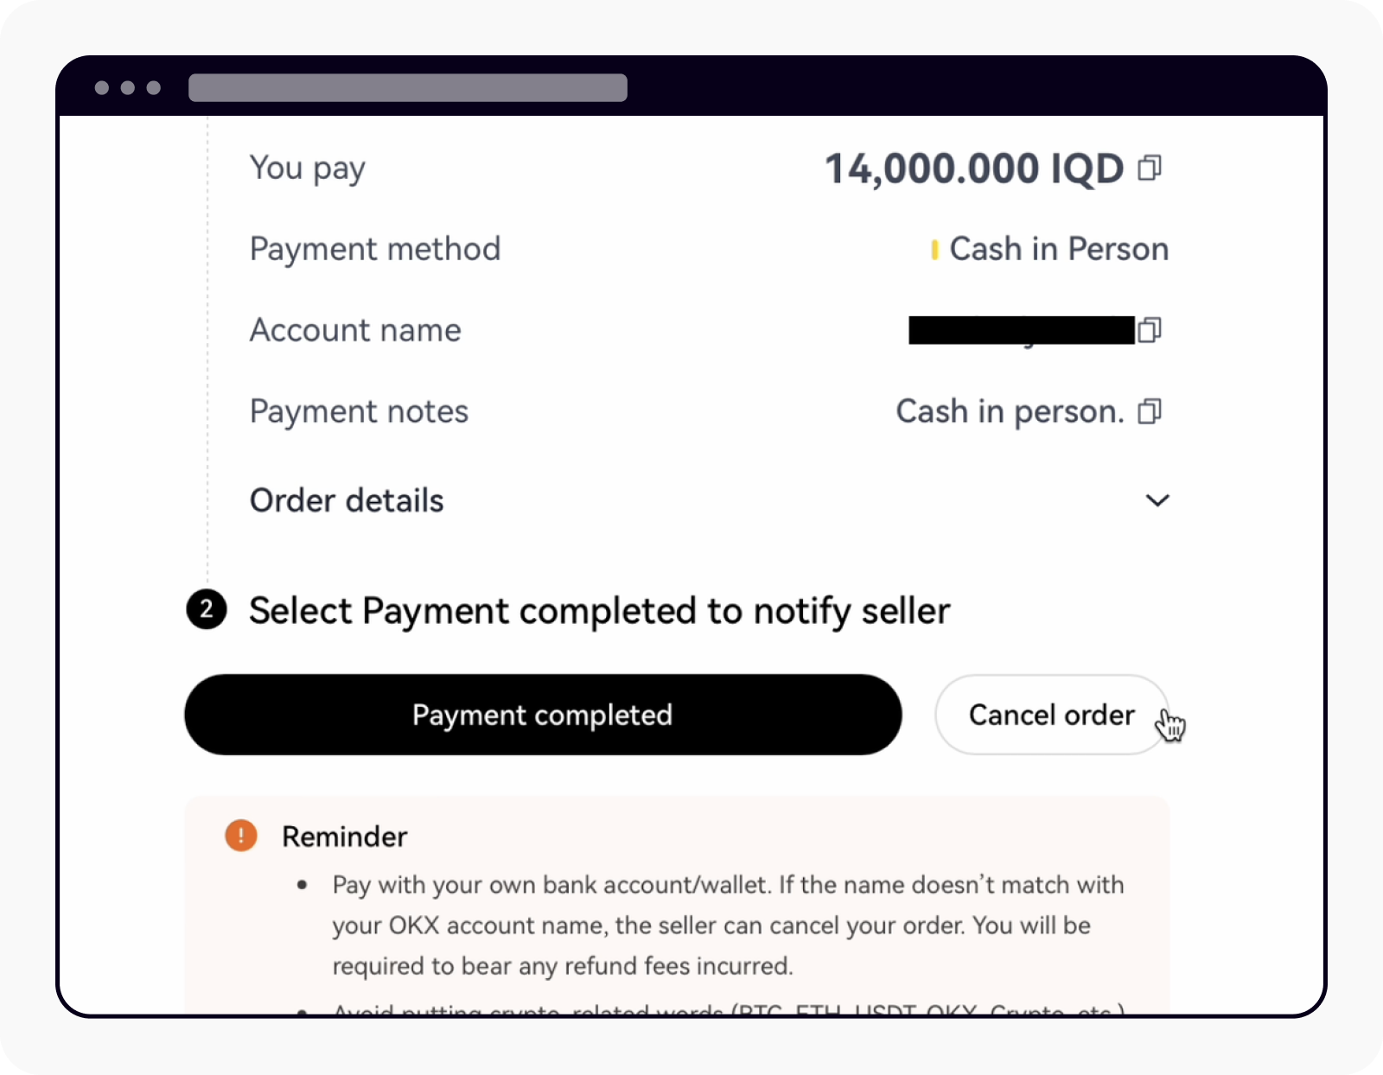Click the Reminder heading text
The width and height of the screenshot is (1383, 1075).
(343, 836)
